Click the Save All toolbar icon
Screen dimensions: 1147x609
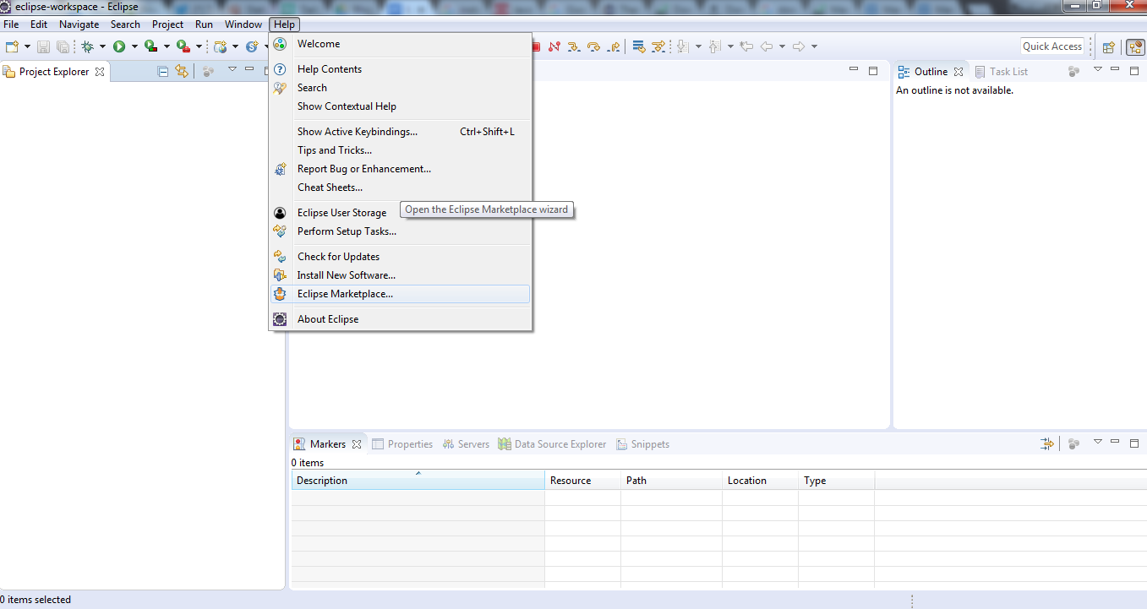[62, 46]
